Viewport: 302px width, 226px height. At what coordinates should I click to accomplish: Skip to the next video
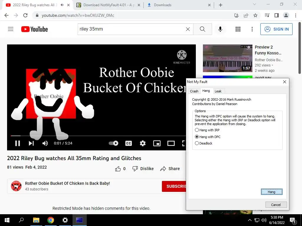pos(31,143)
